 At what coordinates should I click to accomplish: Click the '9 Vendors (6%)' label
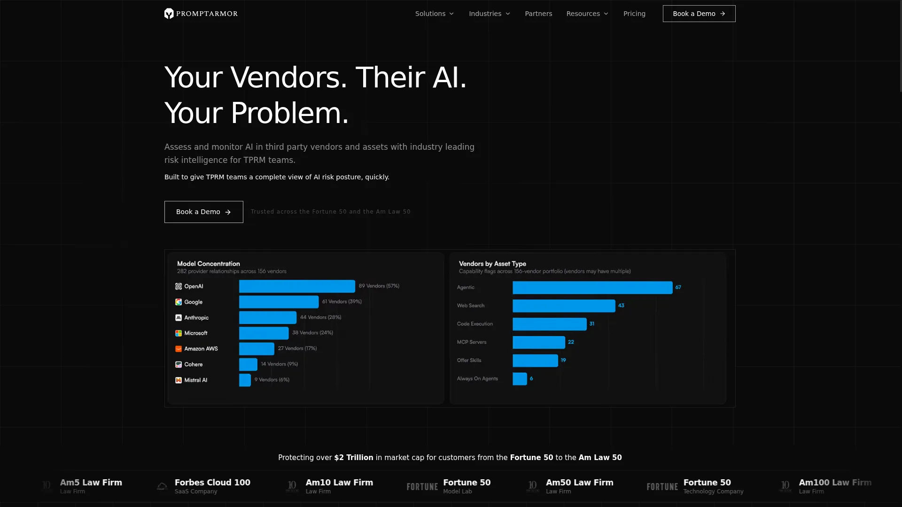(x=272, y=380)
